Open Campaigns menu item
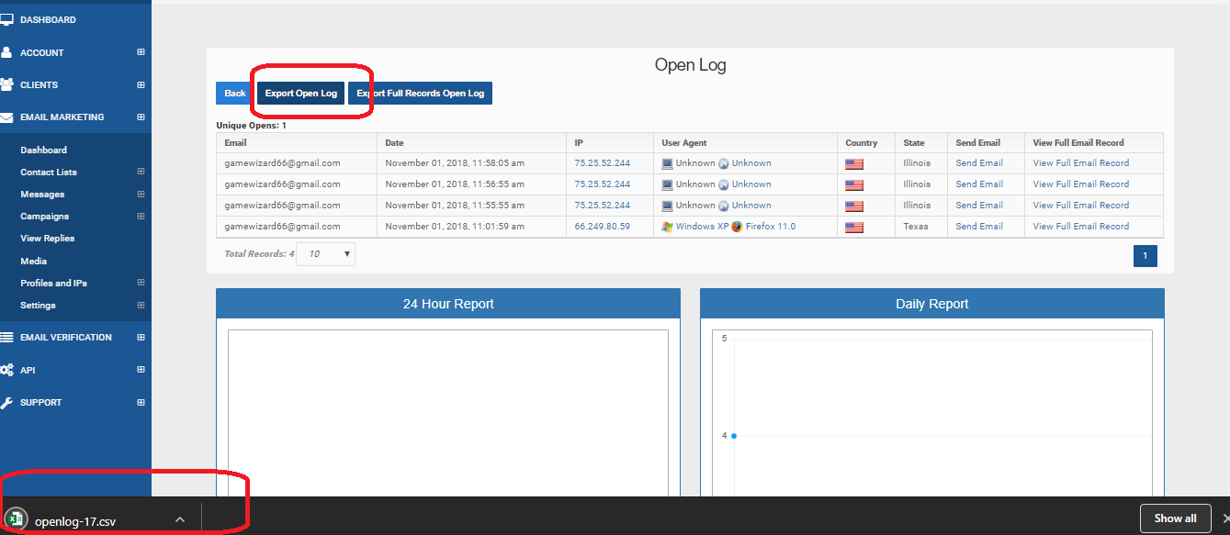The width and height of the screenshot is (1230, 535). point(44,216)
